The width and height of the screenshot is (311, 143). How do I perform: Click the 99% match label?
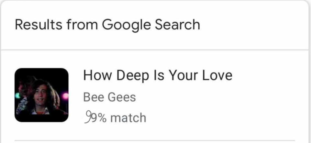115,117
